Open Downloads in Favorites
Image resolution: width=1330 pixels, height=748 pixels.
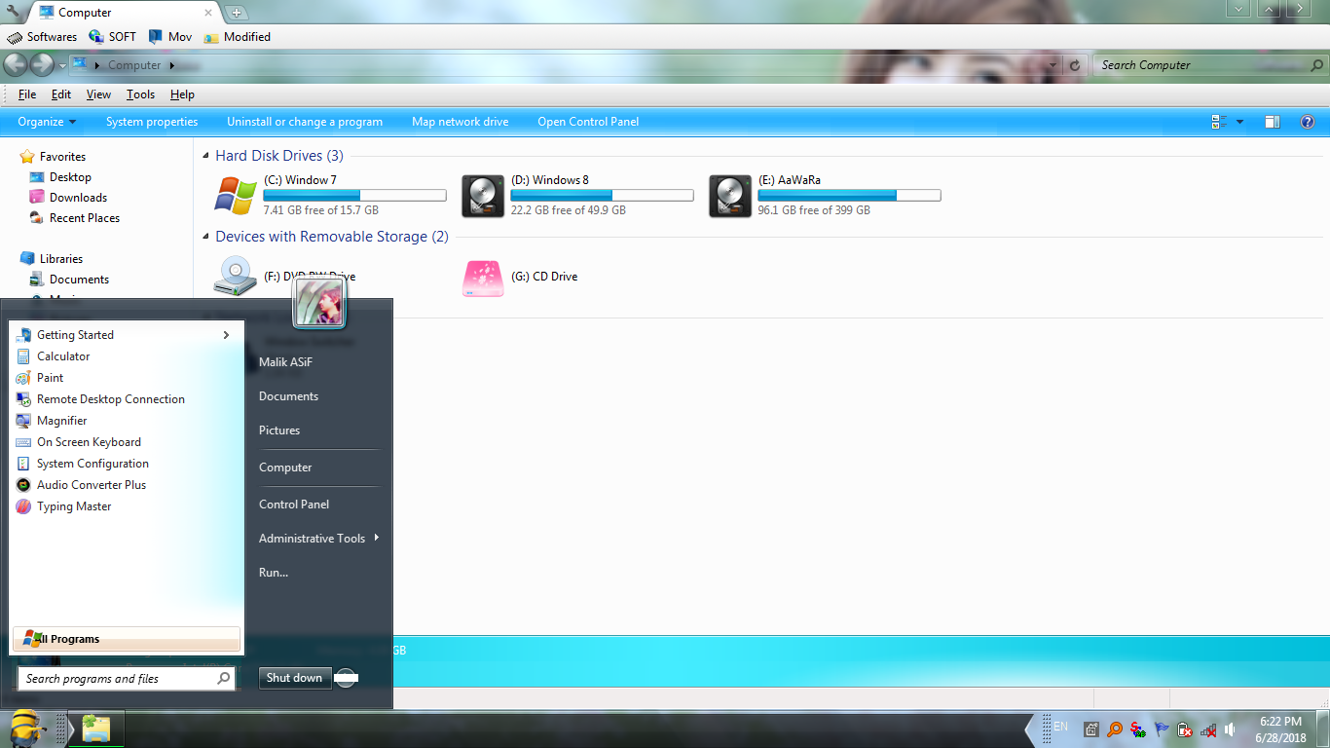point(78,198)
